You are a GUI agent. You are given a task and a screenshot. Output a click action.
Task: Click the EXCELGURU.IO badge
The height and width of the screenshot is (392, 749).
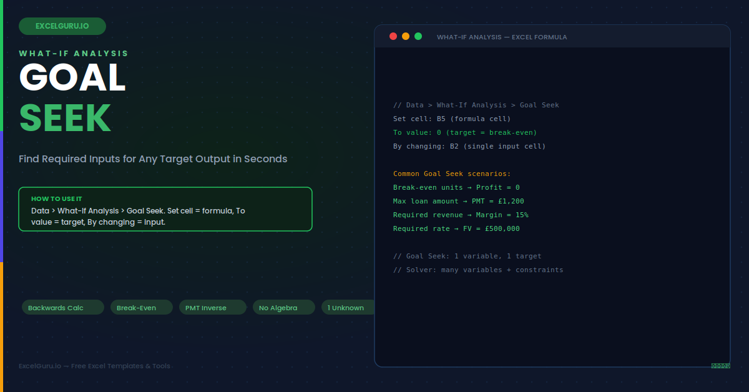(x=62, y=26)
